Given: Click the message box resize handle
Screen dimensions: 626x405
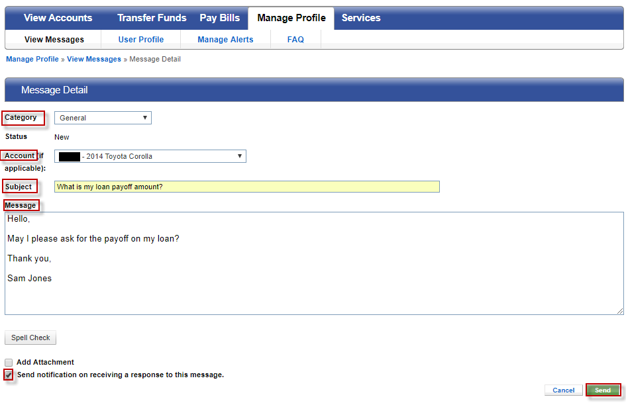Looking at the screenshot, I should pos(619,311).
